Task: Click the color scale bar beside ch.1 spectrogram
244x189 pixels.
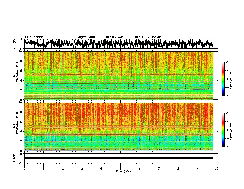Action: point(223,79)
